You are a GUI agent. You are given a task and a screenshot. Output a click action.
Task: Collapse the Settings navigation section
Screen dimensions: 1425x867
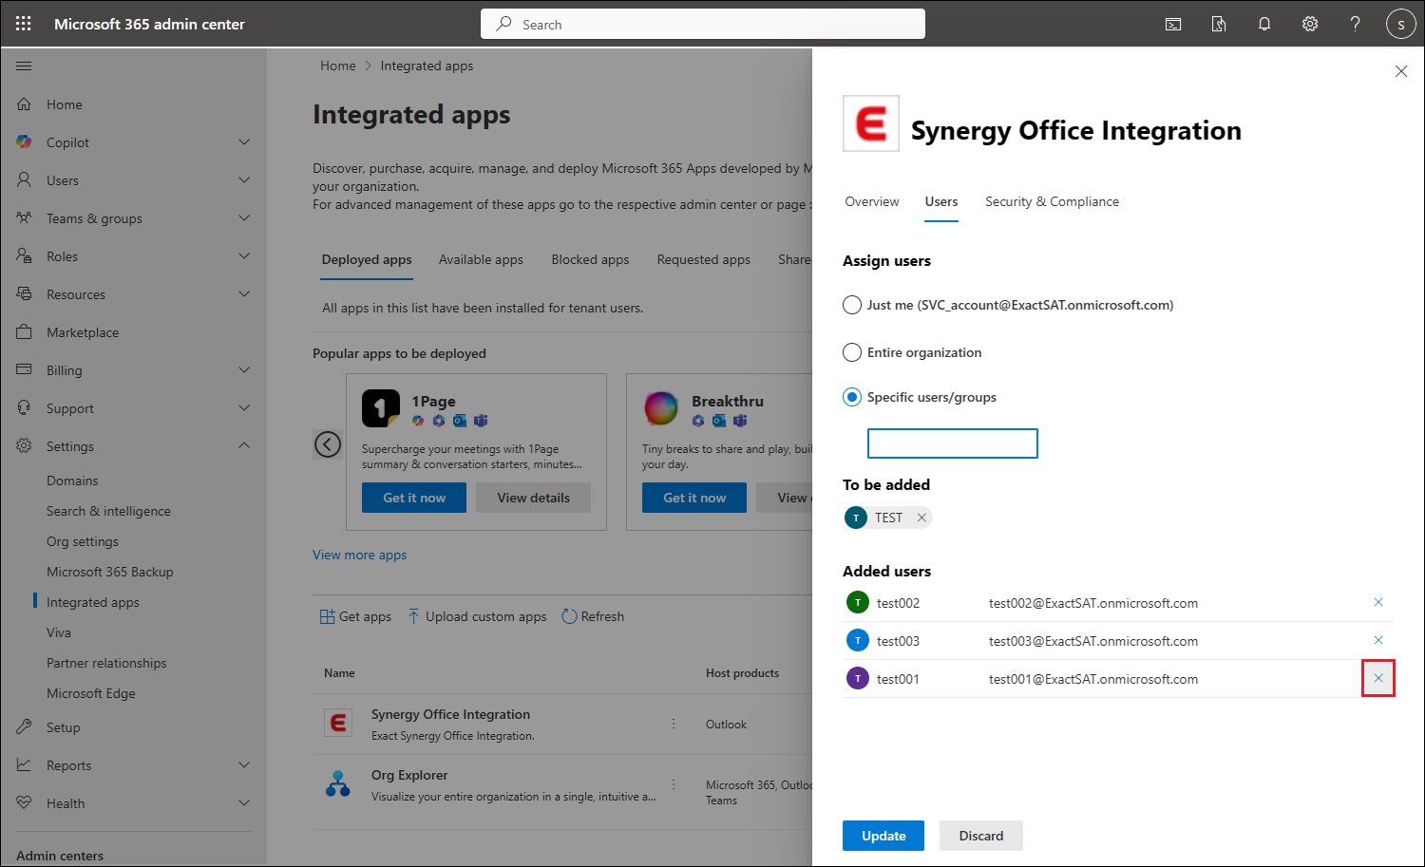pos(244,445)
